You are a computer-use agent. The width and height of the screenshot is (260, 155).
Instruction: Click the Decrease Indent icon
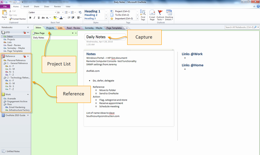(x=69, y=18)
